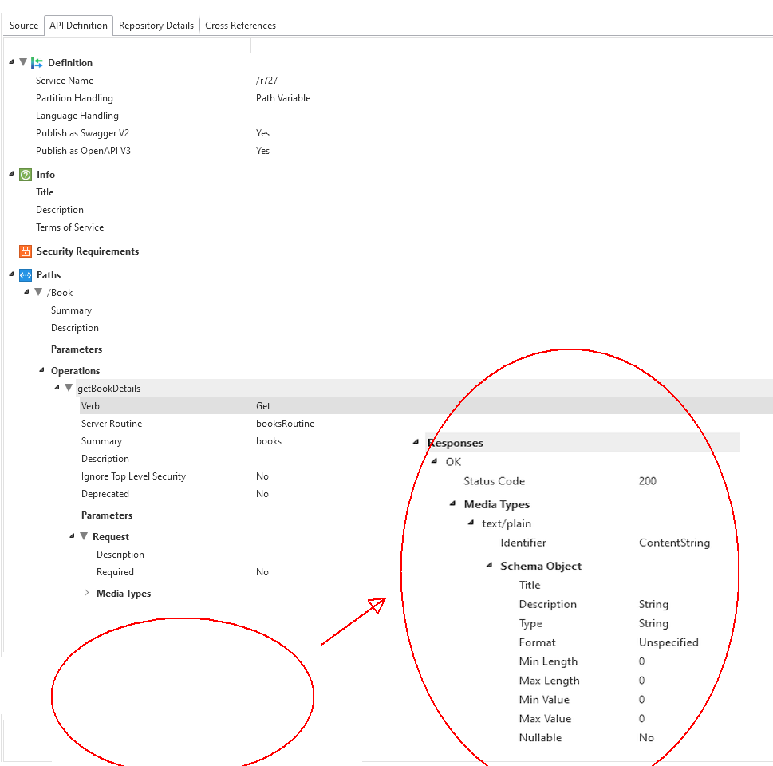Viewport: 773px width, 766px height.
Task: Click the filter triangle beside getBookDetails
Action: tap(69, 389)
